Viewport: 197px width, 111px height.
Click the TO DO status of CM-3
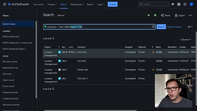click(159, 61)
